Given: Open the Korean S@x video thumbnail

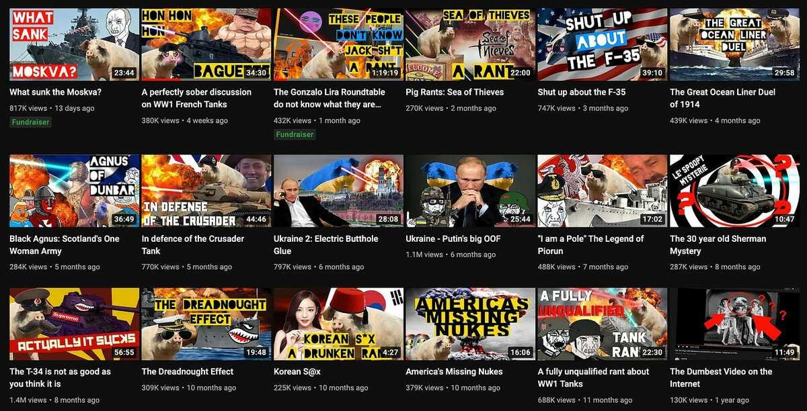Looking at the screenshot, I should 338,324.
